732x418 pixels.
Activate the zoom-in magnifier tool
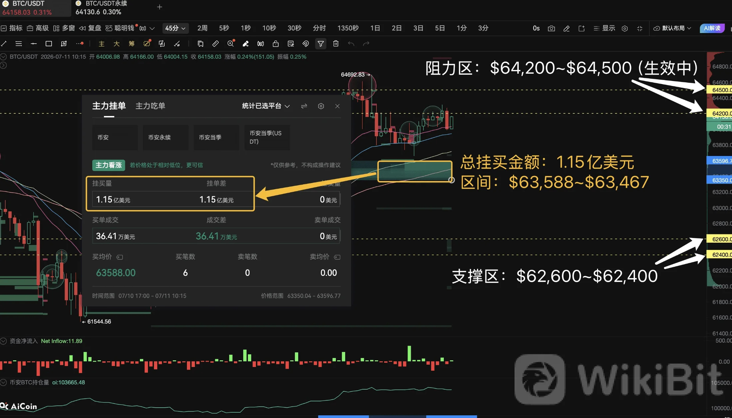(x=231, y=44)
